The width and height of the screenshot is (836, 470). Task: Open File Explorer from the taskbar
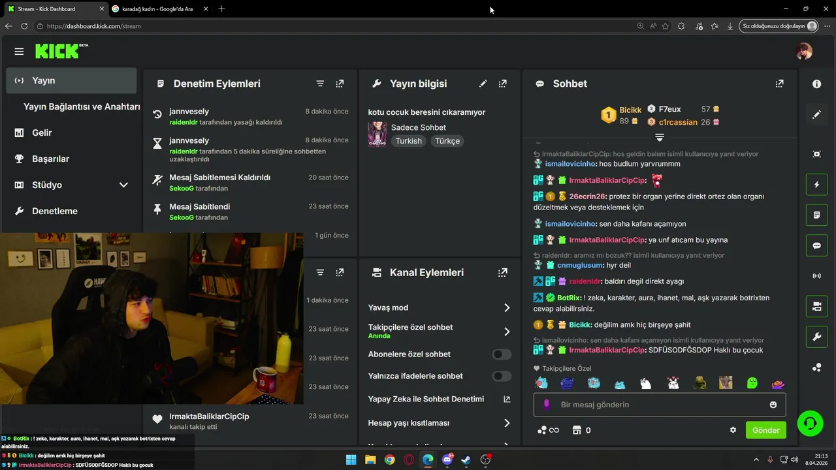point(370,460)
